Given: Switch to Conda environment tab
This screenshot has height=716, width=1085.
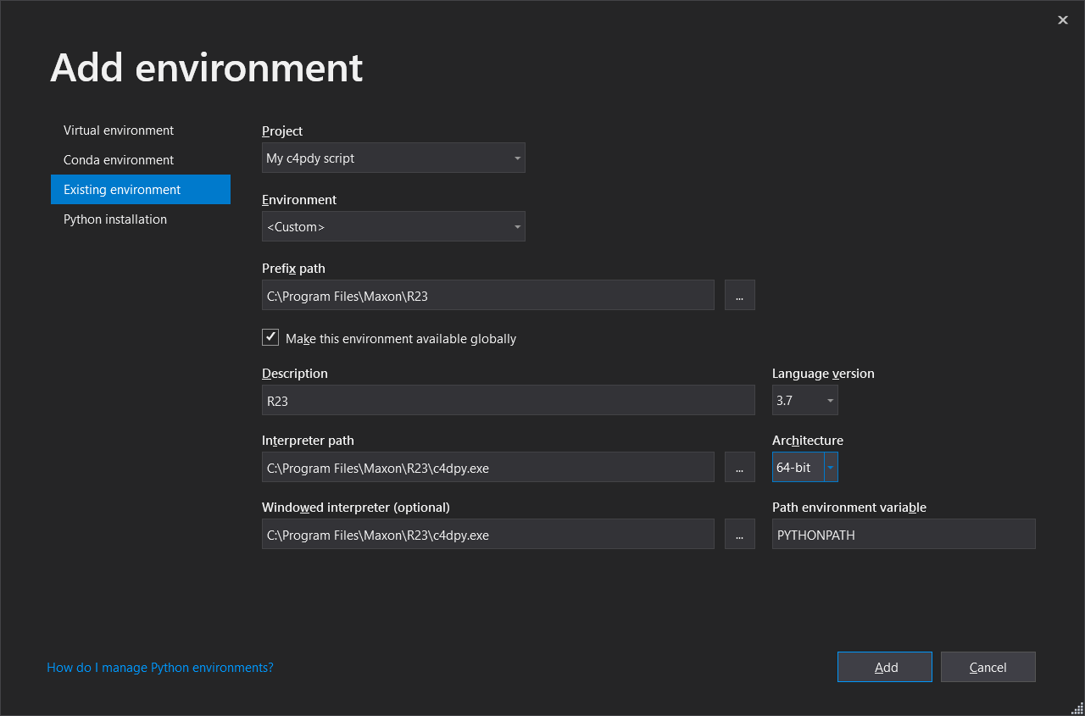Looking at the screenshot, I should click(119, 160).
